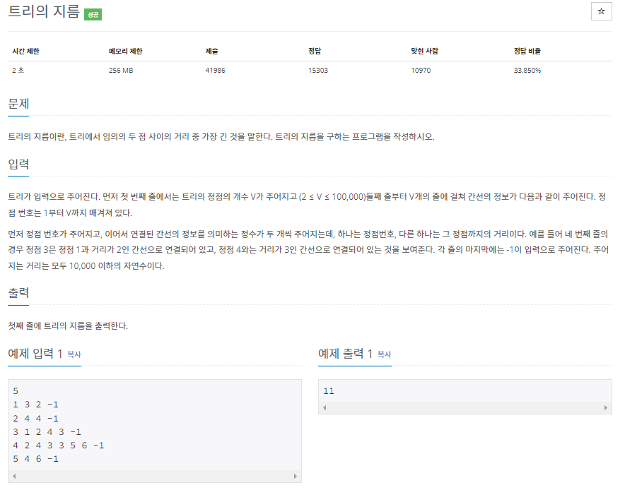Click right arrow of input scrollbar
625x490 pixels.
pos(296,476)
